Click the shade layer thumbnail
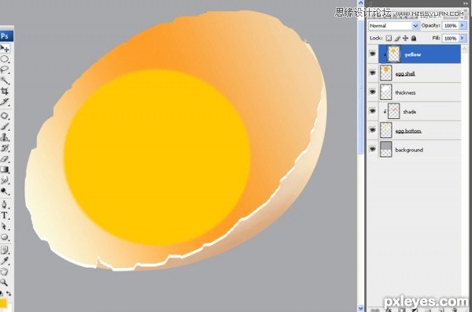 394,112
